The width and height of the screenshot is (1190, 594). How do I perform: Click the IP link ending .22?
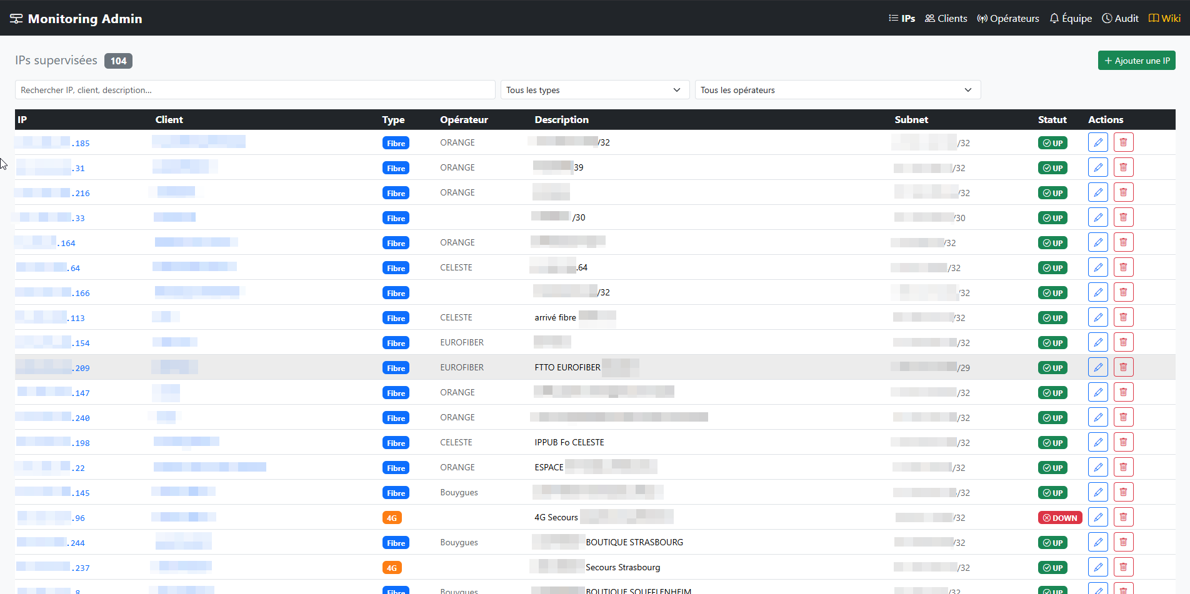51,468
